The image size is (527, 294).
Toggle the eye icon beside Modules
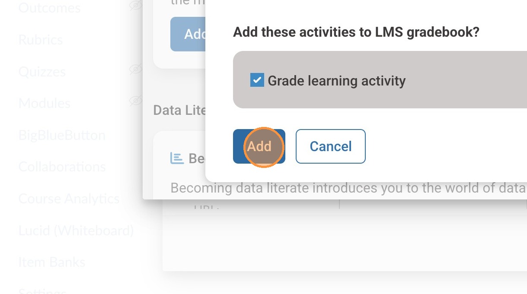point(136,101)
